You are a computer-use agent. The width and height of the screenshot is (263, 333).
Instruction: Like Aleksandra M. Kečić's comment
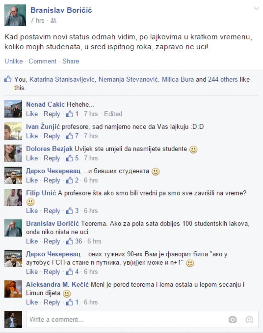click(32, 302)
